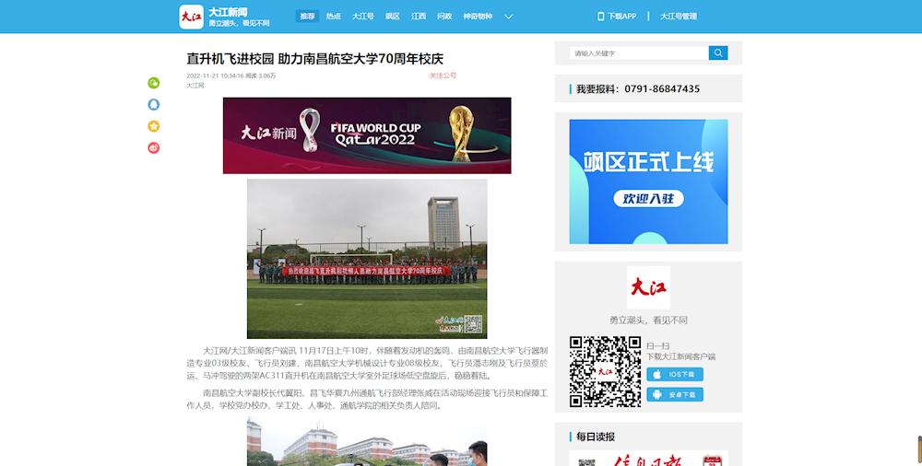Viewport: 922px width, 466px height.
Task: Click the 大江号管理 link
Action: (679, 17)
